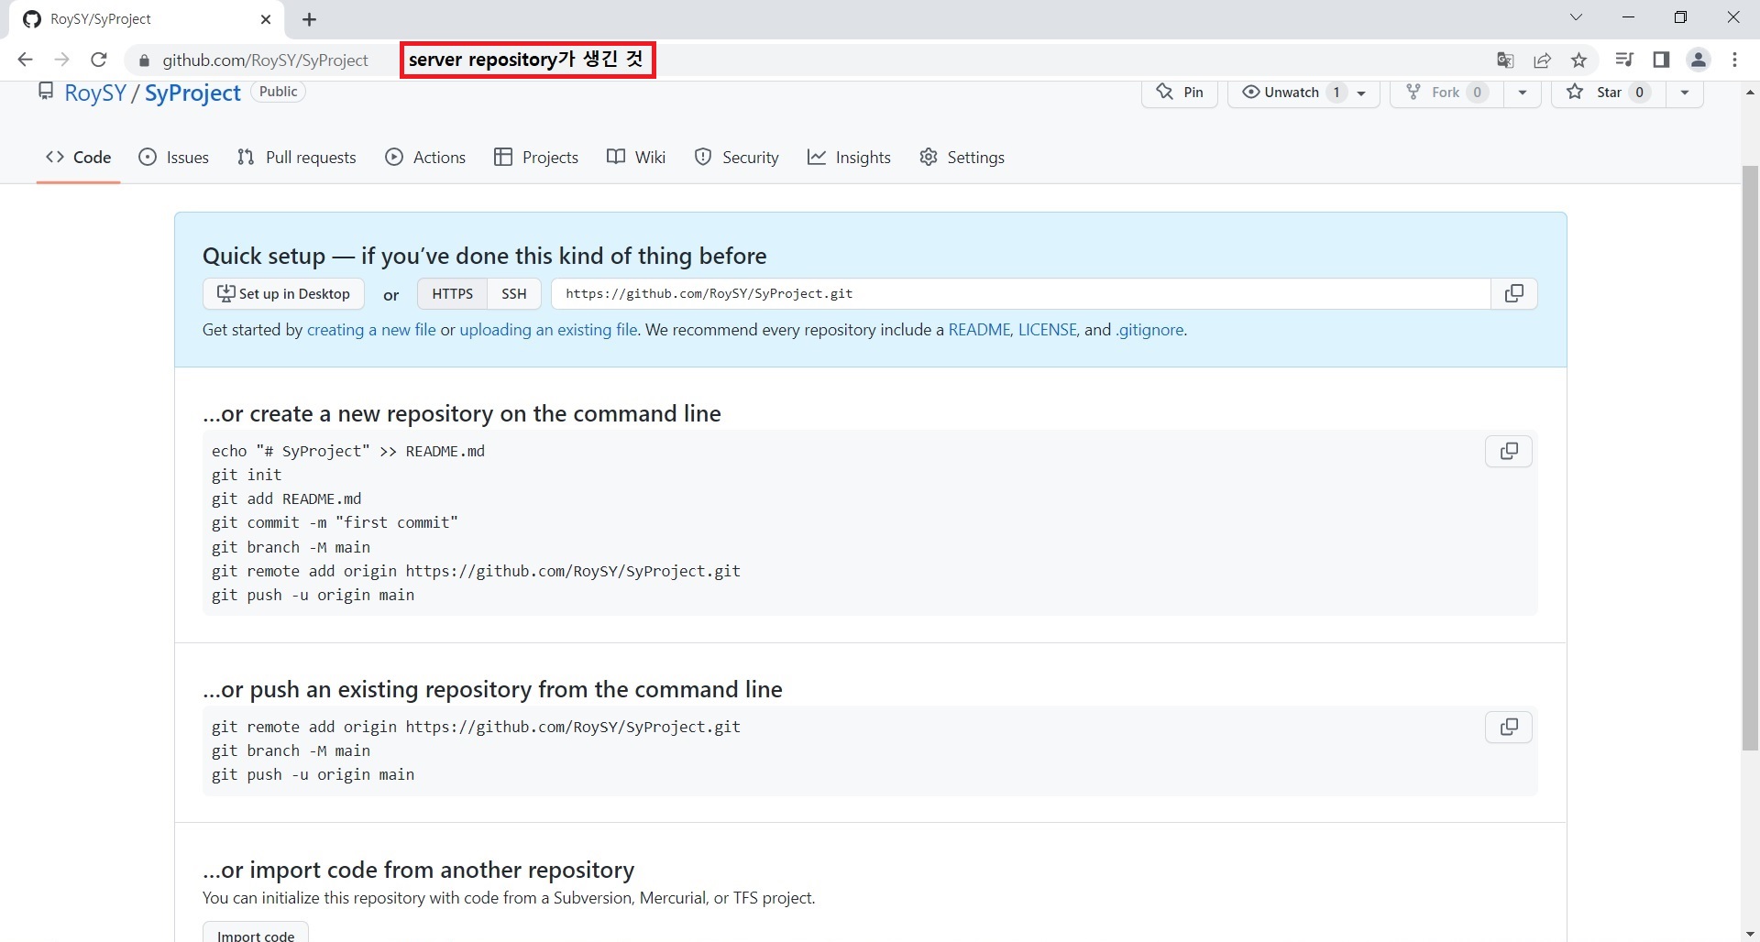Click the browser back arrow
The width and height of the screenshot is (1760, 942).
click(x=25, y=60)
